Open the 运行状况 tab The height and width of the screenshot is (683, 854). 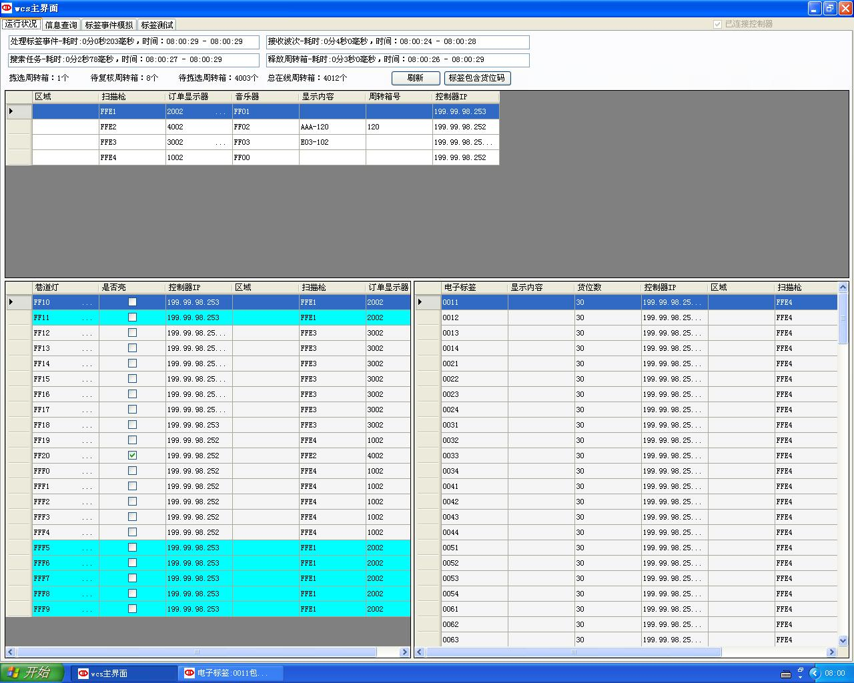21,24
